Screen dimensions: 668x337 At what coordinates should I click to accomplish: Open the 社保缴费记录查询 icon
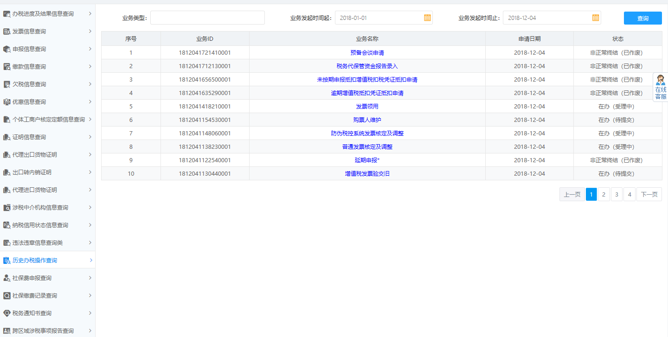6,295
